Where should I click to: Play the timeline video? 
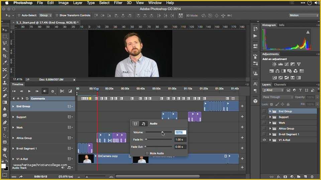point(29,91)
